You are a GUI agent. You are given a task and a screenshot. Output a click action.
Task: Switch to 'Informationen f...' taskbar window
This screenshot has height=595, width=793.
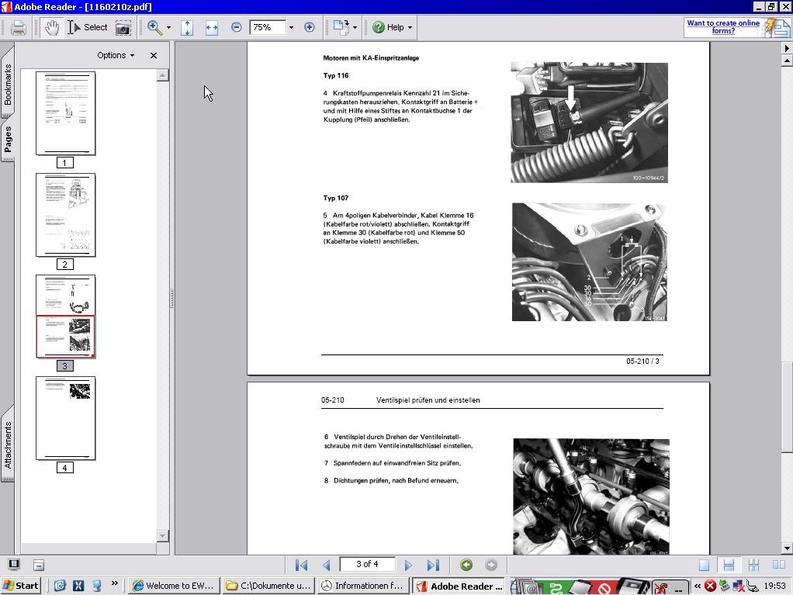362,586
